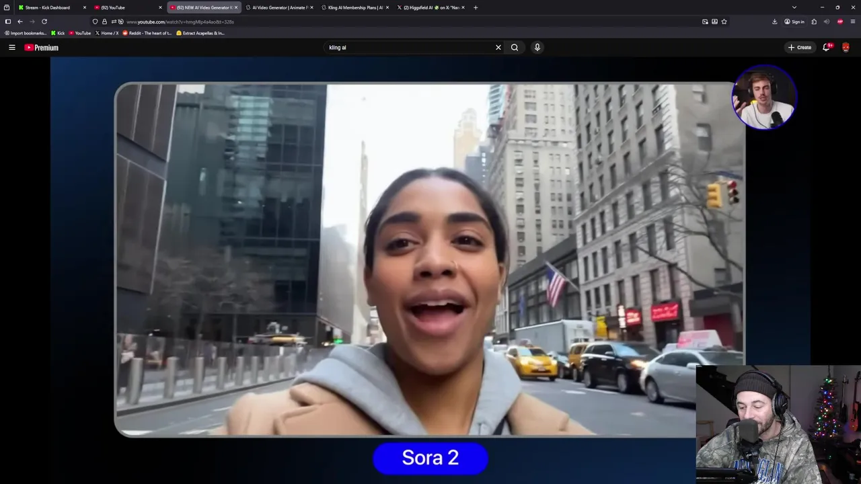
Task: Open the browser extensions puzzle icon
Action: (x=814, y=22)
